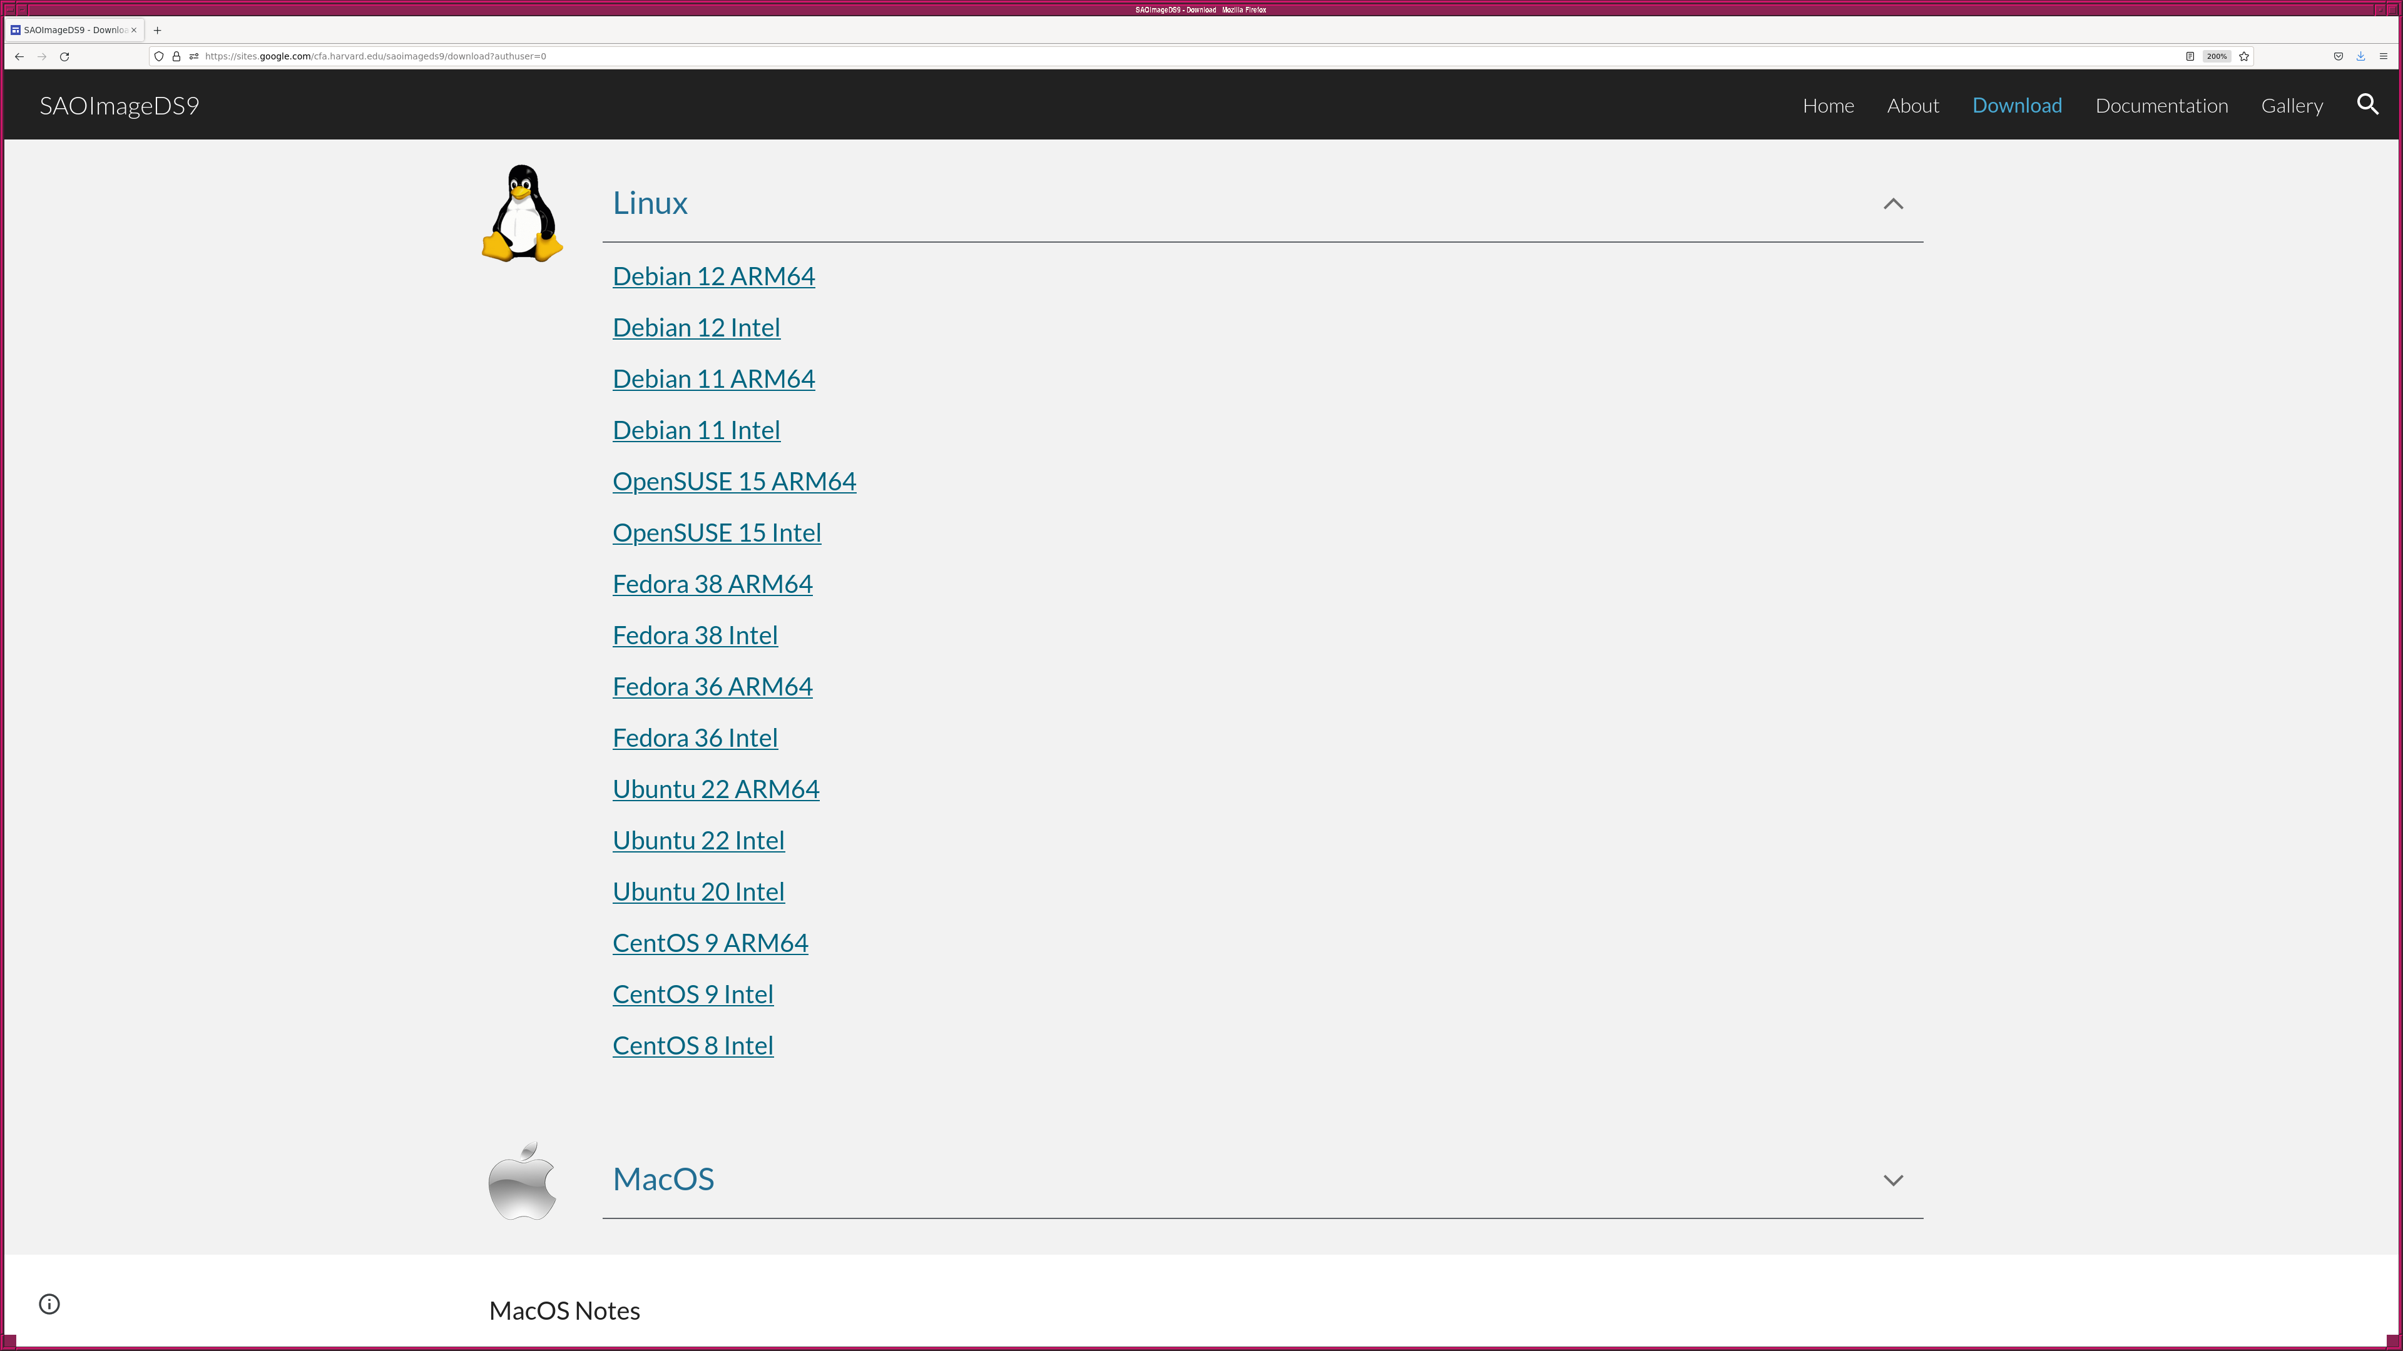Open the About page in navigation

(x=1912, y=105)
